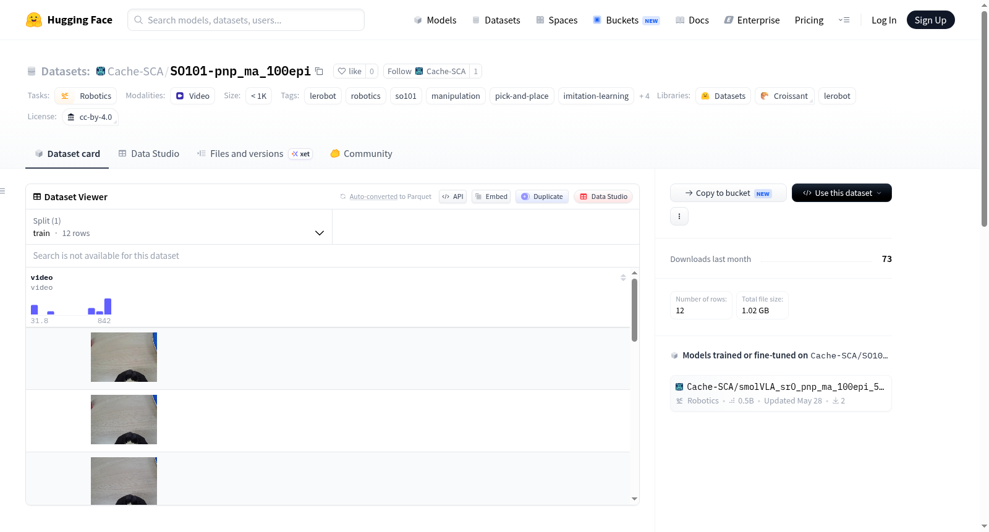This screenshot has width=989, height=532.
Task: Click the tallest bar in video histogram
Action: 108,306
